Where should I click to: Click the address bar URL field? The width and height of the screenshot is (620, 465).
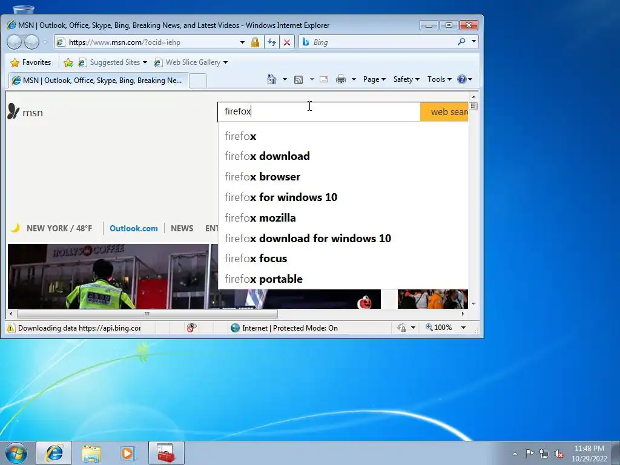click(x=152, y=42)
